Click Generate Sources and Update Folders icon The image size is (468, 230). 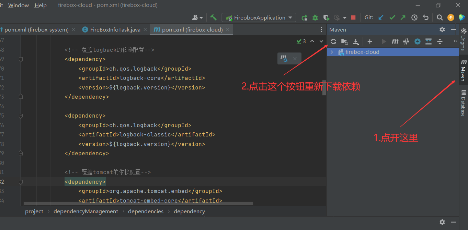[x=344, y=41]
